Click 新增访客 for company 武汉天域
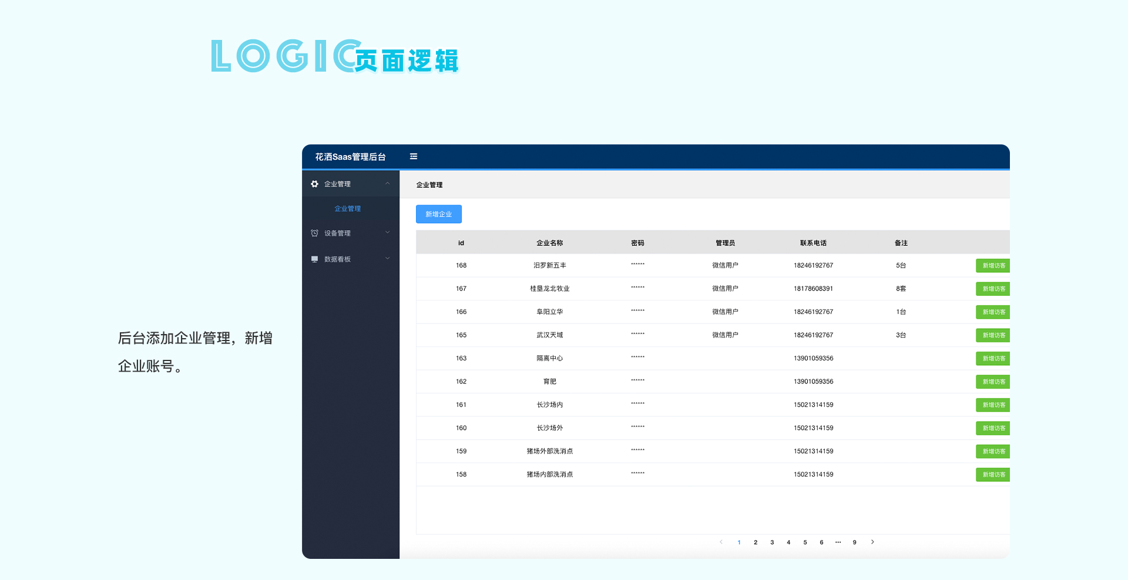1128x580 pixels. (x=992, y=335)
